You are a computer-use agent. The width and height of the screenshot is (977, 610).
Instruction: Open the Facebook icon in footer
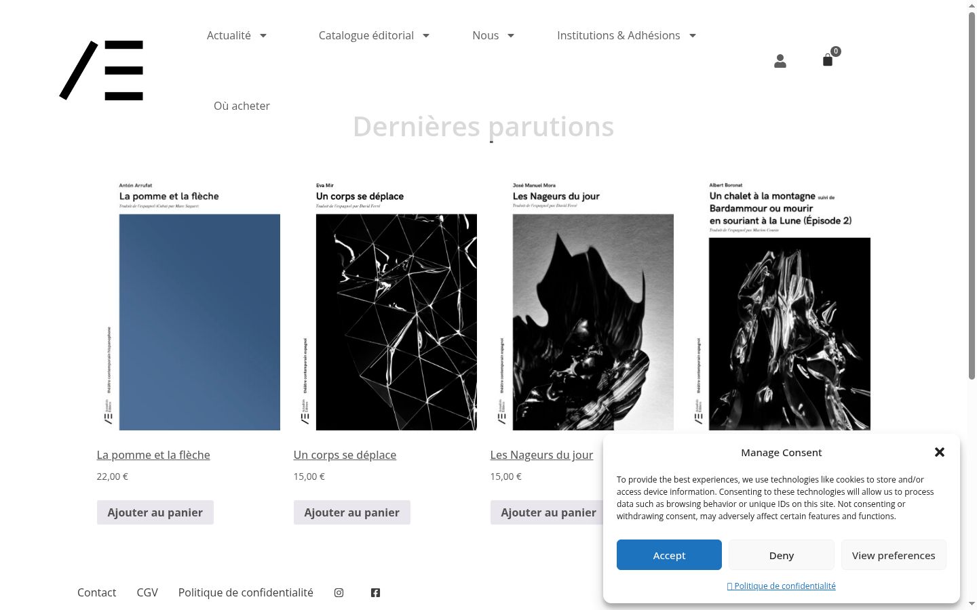tap(375, 592)
